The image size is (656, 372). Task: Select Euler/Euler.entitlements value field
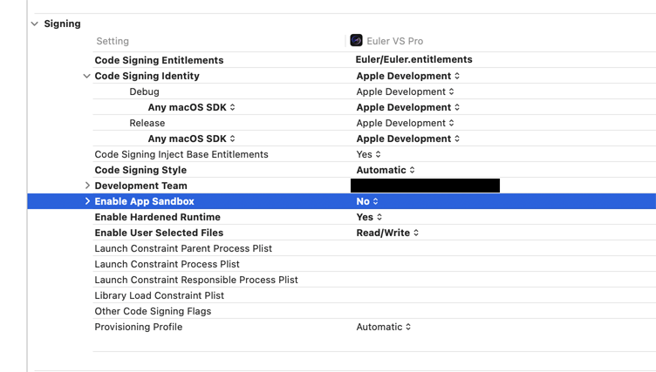click(414, 60)
